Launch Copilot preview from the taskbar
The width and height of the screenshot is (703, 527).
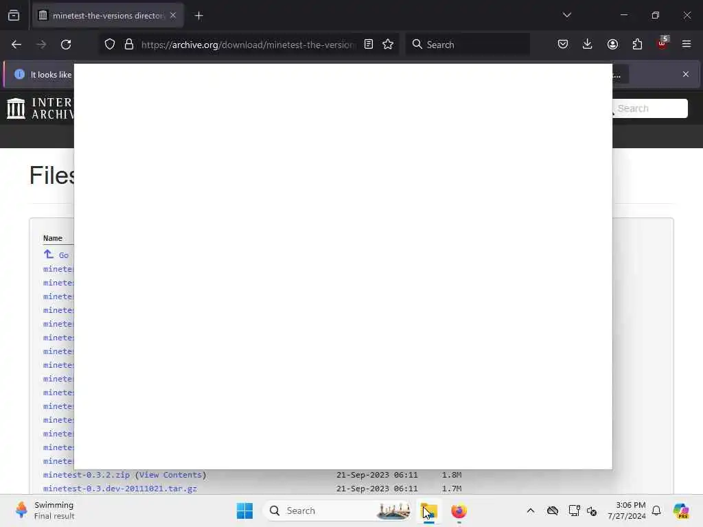(x=681, y=511)
